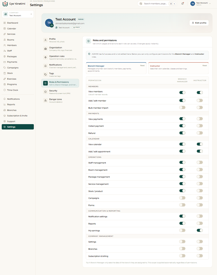
Task: Select the Branches sidebar icon
Action: point(5,110)
